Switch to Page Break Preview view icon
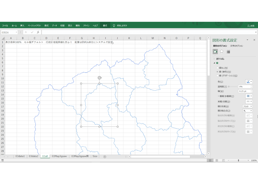 (223, 160)
